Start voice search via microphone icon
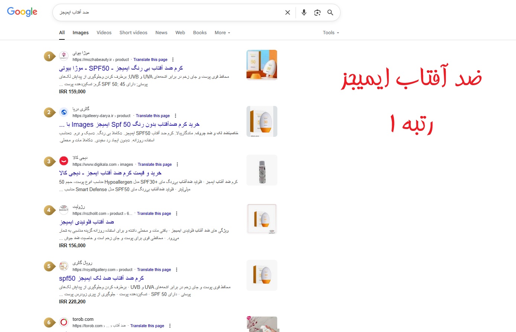The height and width of the screenshot is (332, 516). point(304,13)
